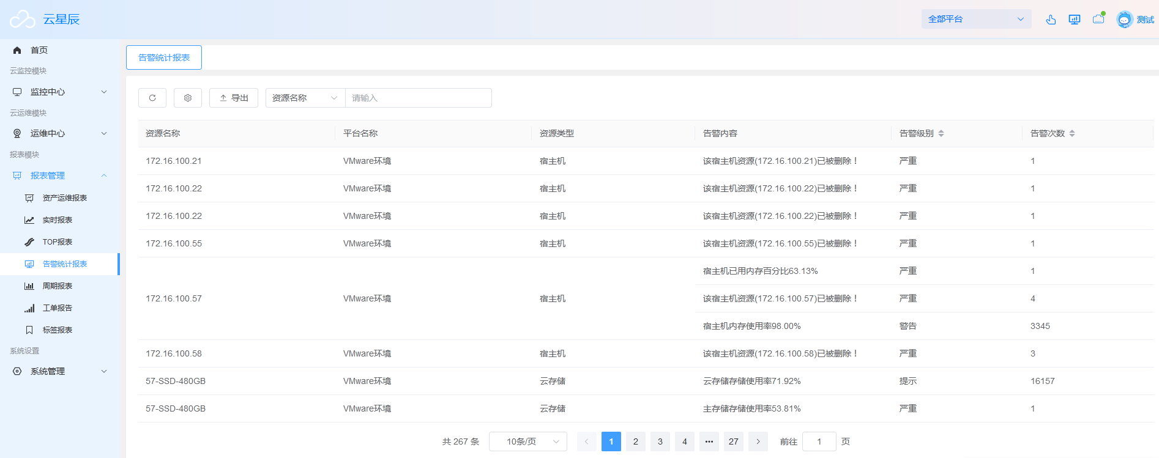The width and height of the screenshot is (1159, 458).
Task: Click the icon beside TOP报表
Action: tap(29, 242)
